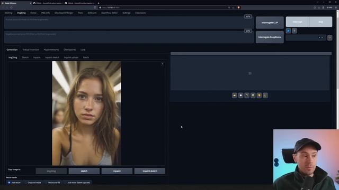The height and width of the screenshot is (190, 339).
Task: Click the blue arrow read-parameters icon
Action: (x=288, y=31)
